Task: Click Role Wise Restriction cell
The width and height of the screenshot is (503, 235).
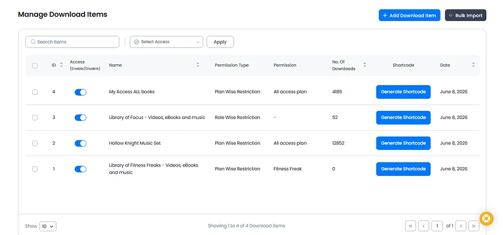Action: (x=237, y=117)
